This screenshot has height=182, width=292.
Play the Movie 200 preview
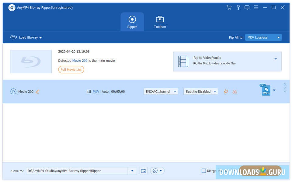[13, 91]
